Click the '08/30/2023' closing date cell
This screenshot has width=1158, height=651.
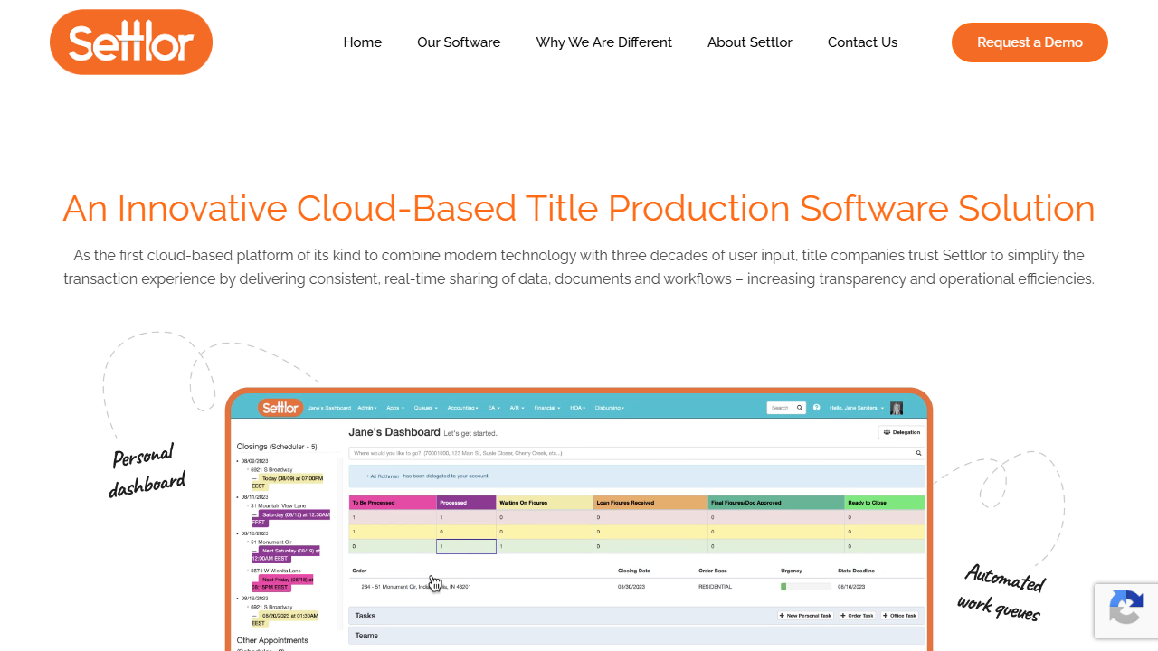point(630,587)
